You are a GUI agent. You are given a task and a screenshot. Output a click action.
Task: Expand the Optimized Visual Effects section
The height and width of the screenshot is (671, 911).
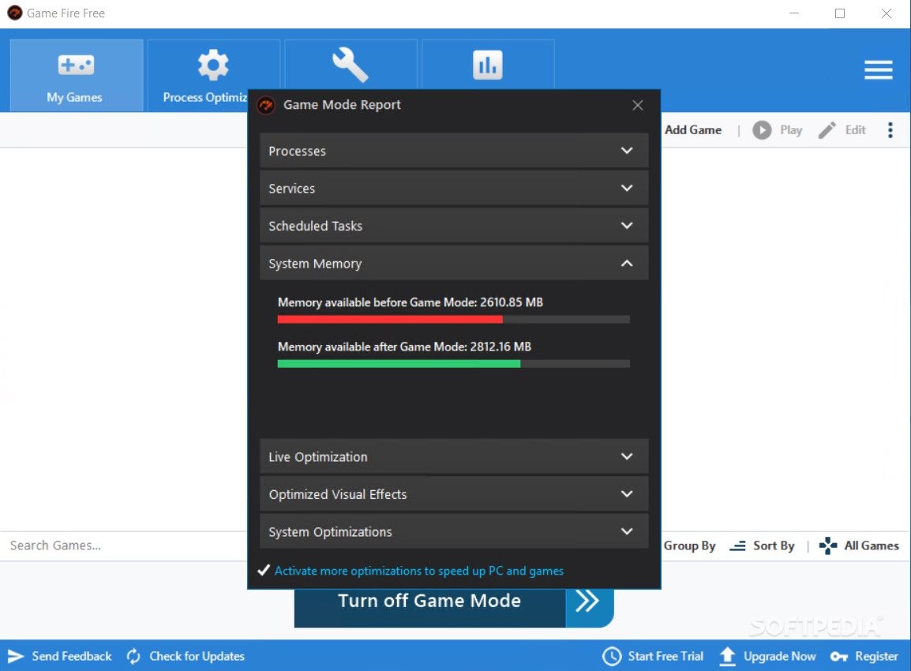tap(454, 494)
